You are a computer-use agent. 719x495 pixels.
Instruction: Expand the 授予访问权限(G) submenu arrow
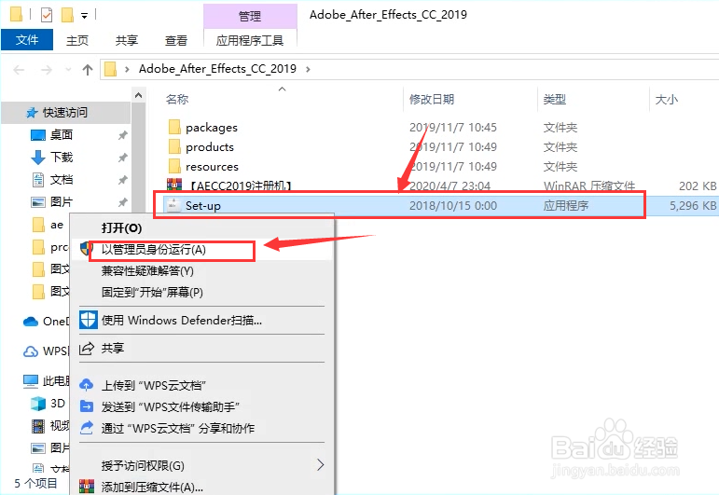pos(320,465)
